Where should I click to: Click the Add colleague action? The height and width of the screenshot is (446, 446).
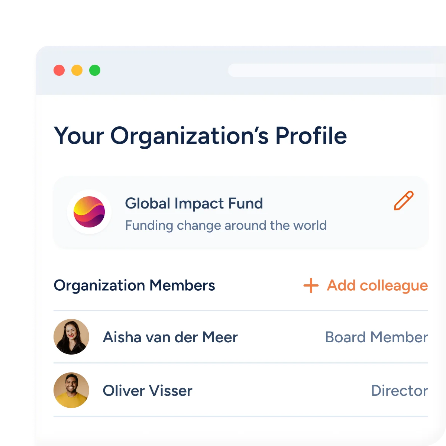coord(377,286)
